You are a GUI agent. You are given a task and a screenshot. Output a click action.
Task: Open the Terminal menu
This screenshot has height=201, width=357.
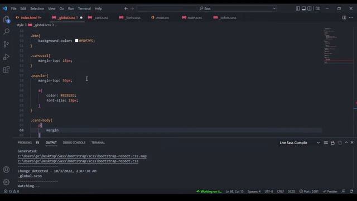(x=84, y=8)
